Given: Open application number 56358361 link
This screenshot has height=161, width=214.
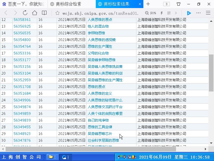Looking at the screenshot, I should click(22, 20).
